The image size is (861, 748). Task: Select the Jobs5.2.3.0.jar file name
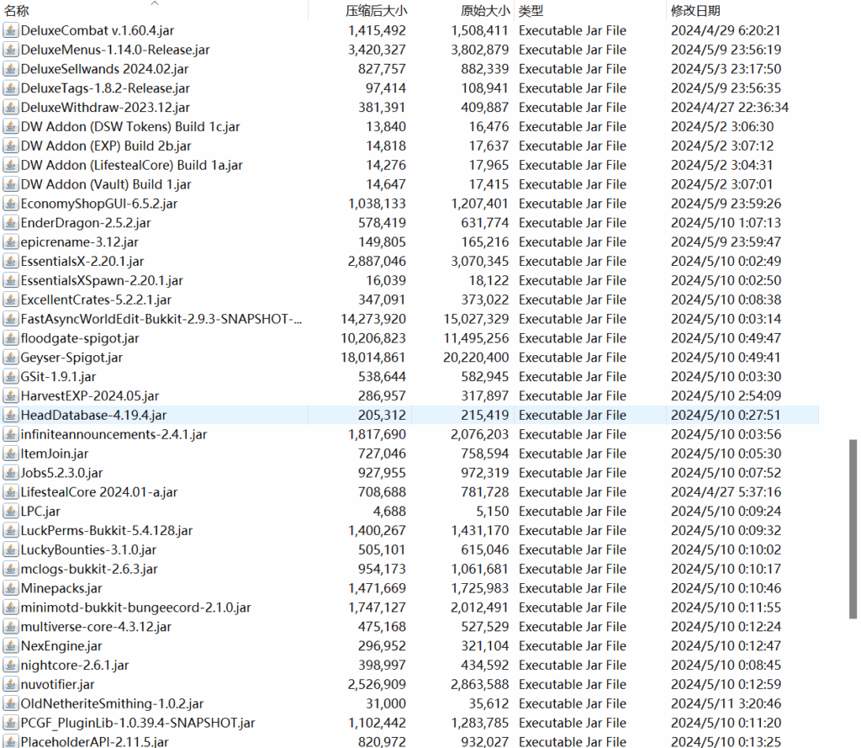point(62,473)
